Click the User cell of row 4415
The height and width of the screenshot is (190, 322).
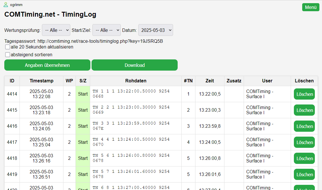click(267, 110)
